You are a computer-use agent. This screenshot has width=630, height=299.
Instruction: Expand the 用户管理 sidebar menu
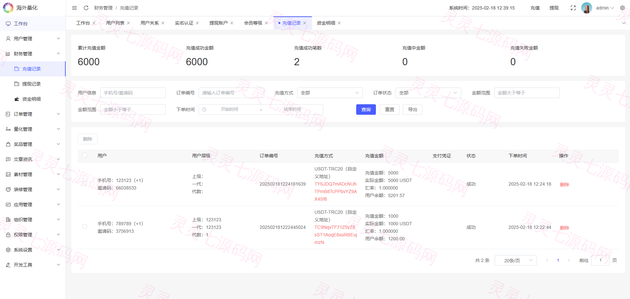point(33,39)
